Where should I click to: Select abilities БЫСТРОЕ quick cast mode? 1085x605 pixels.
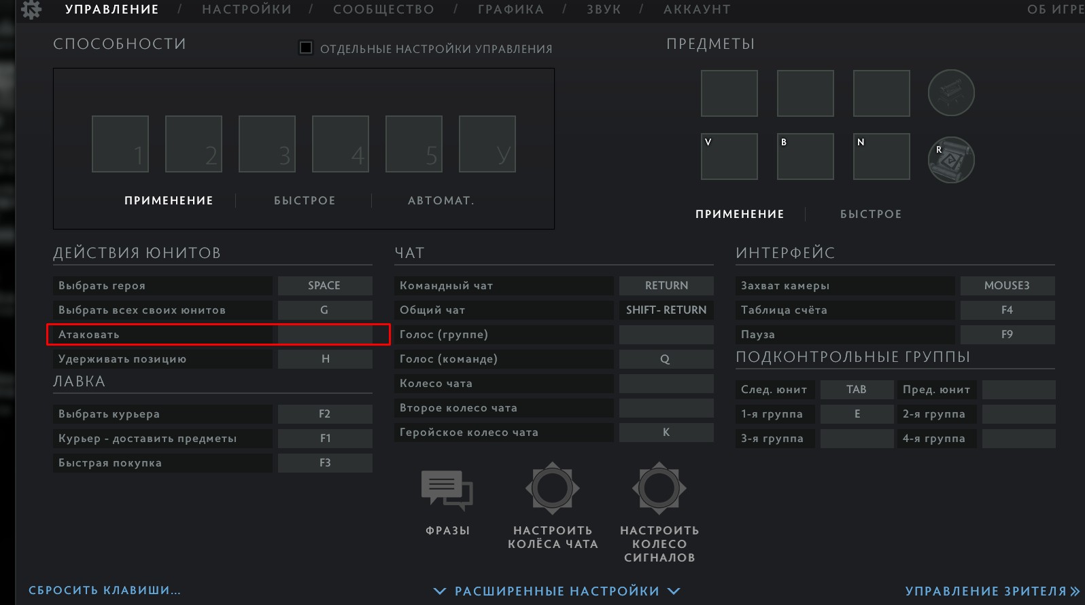305,200
